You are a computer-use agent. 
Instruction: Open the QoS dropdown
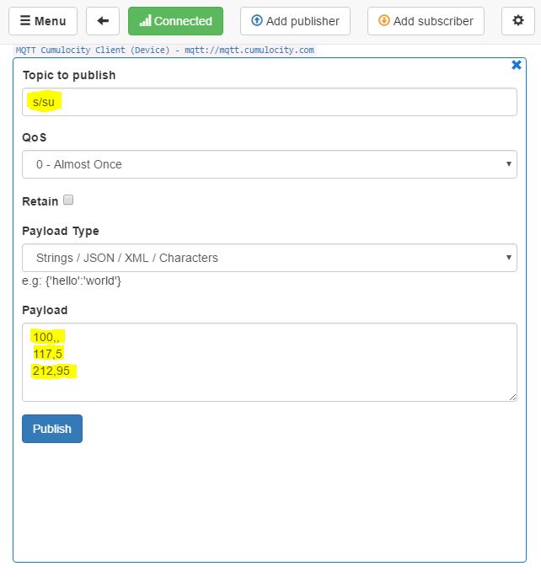tap(270, 164)
